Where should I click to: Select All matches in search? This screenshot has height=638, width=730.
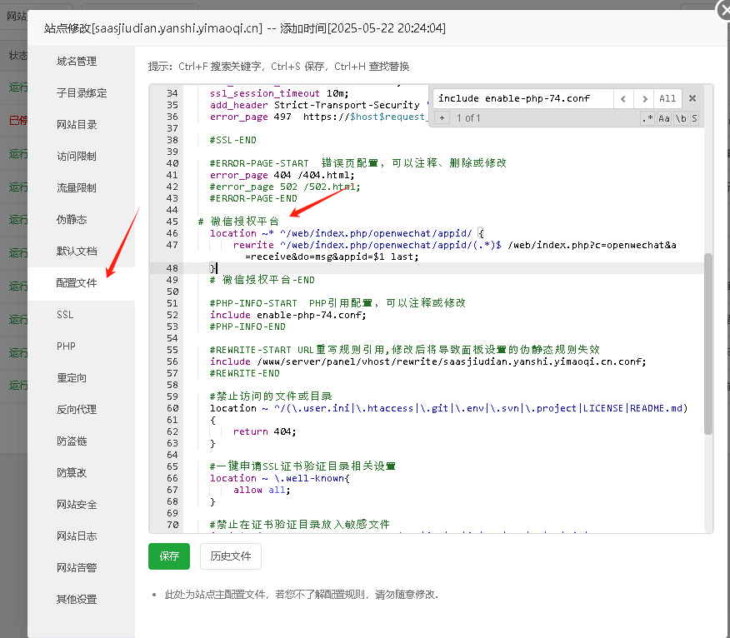point(667,98)
